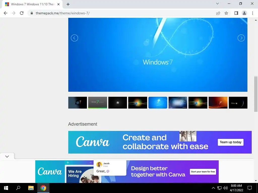
Task: Click the Canva logo in upper ad
Action: [x=92, y=142]
